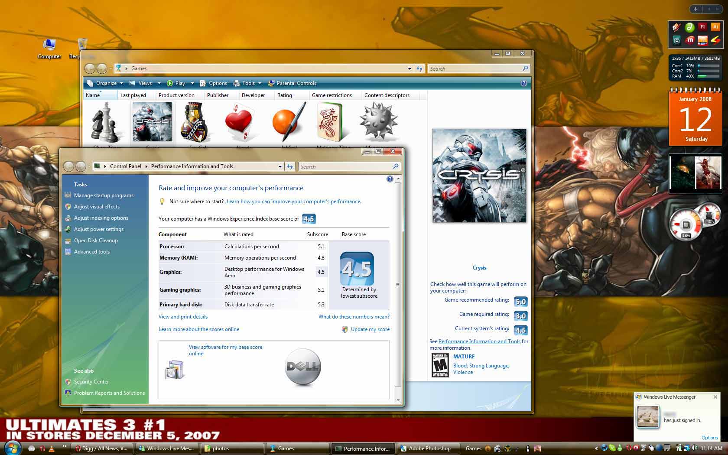Open the paintbrush icon in the sidebar launcher
This screenshot has width=728, height=455.
(x=676, y=27)
